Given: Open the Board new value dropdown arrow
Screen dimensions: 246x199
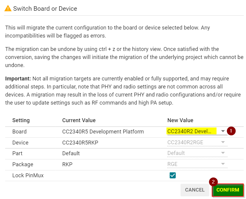Looking at the screenshot, I should tap(223, 131).
